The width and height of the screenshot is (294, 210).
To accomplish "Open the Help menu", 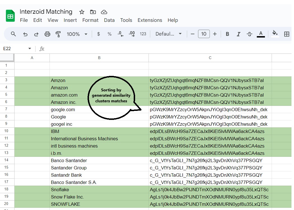I will [173, 20].
